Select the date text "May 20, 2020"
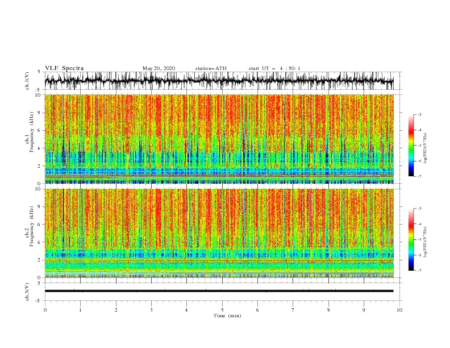450x348 pixels. coord(159,68)
